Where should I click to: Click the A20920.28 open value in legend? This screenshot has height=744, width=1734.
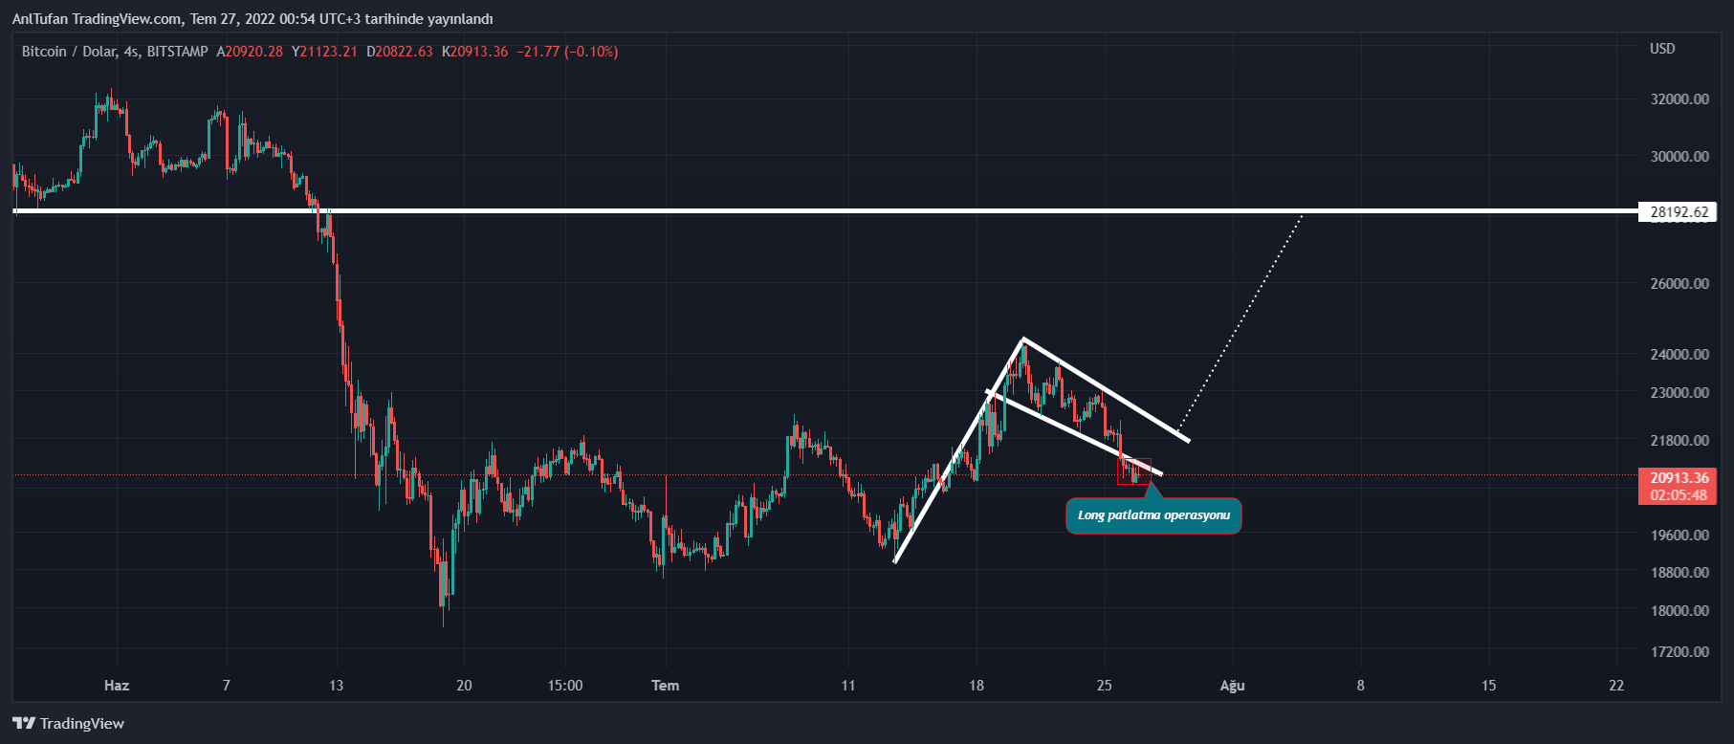(250, 52)
